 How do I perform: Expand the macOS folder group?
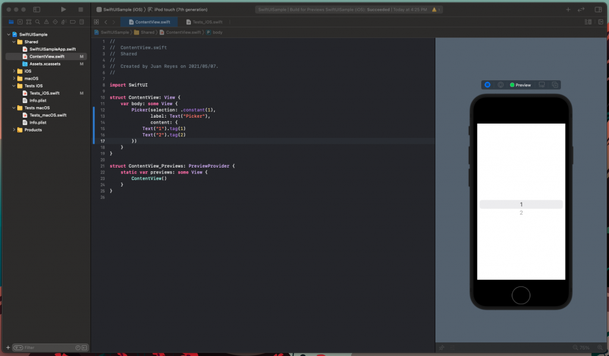14,78
